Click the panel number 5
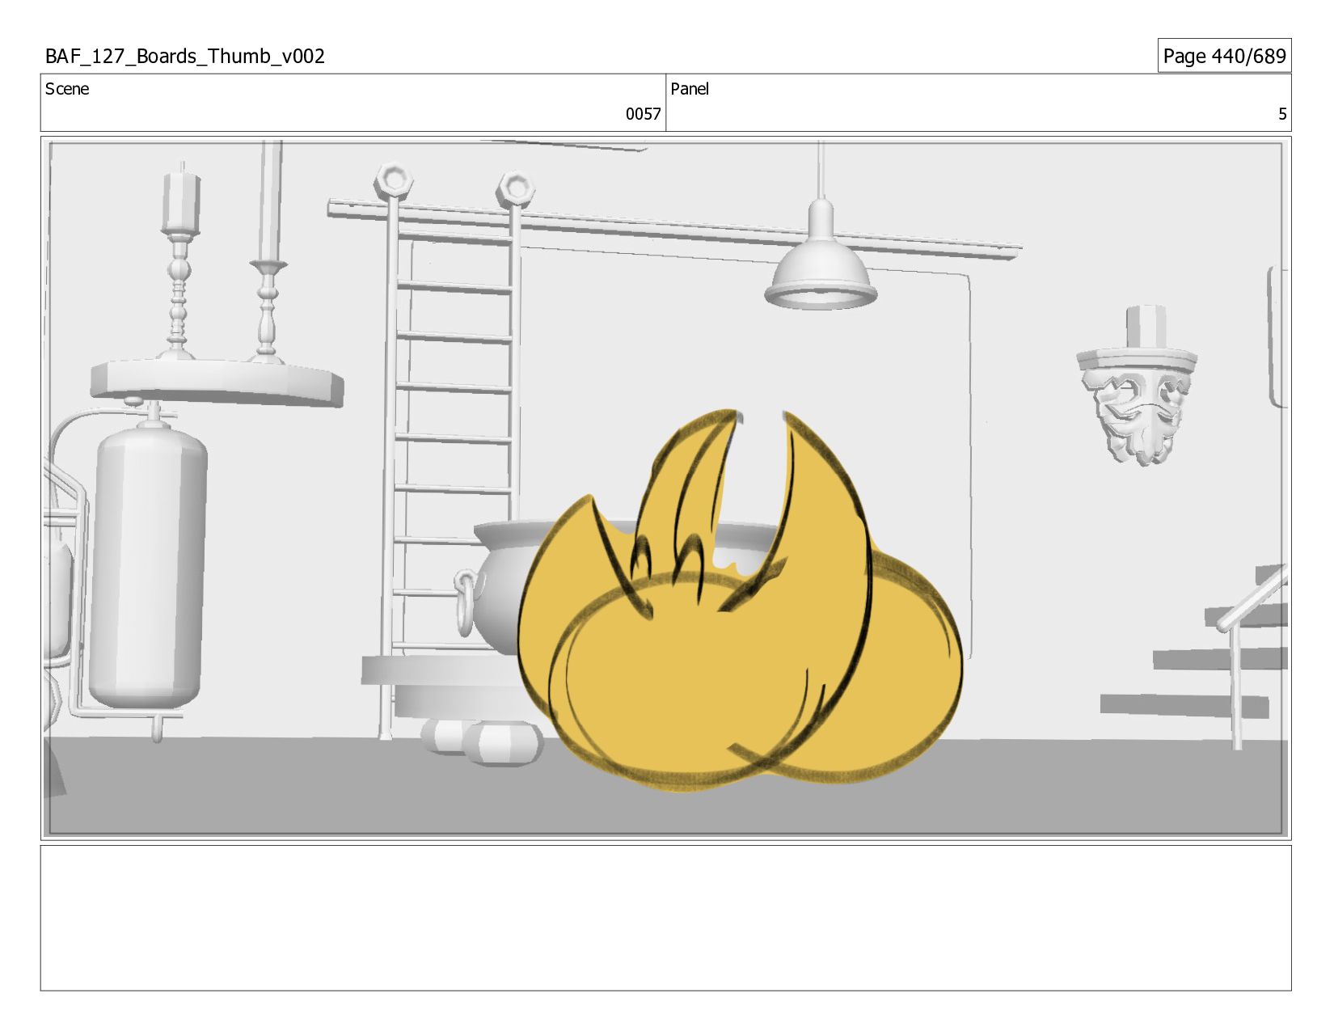 pos(1282,114)
